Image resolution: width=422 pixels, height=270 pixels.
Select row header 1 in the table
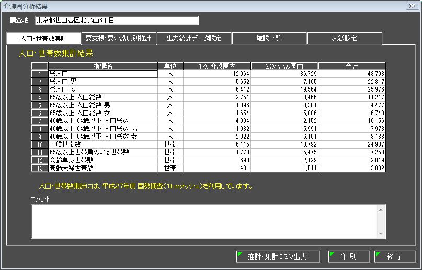coord(40,74)
